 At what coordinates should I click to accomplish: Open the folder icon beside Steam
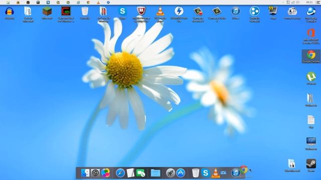292,164
